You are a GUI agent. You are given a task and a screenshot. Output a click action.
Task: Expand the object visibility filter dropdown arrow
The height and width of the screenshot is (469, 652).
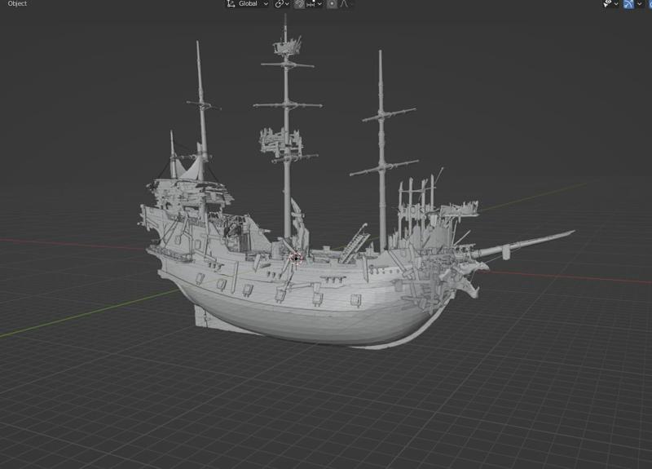(x=616, y=4)
